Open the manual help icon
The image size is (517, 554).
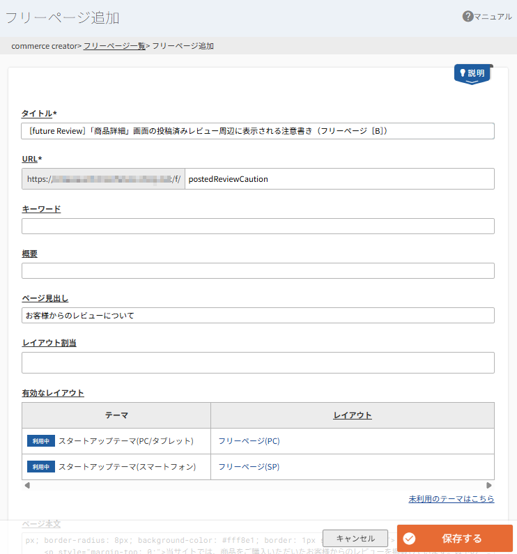[468, 16]
